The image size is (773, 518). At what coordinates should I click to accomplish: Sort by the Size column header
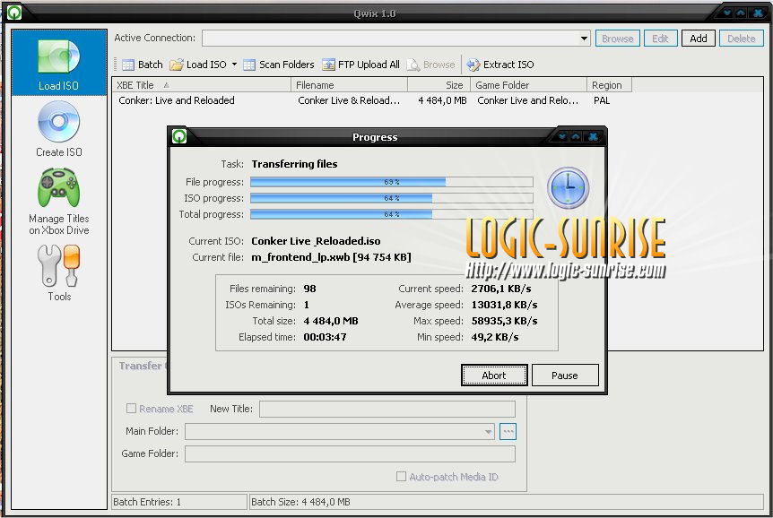439,85
